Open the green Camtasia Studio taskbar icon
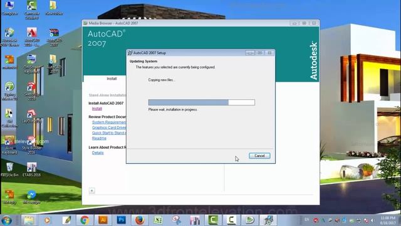The height and width of the screenshot is (226, 401). pyautogui.click(x=213, y=220)
